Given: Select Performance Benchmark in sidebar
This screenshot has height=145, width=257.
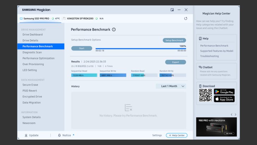Looking at the screenshot, I should [x=41, y=46].
